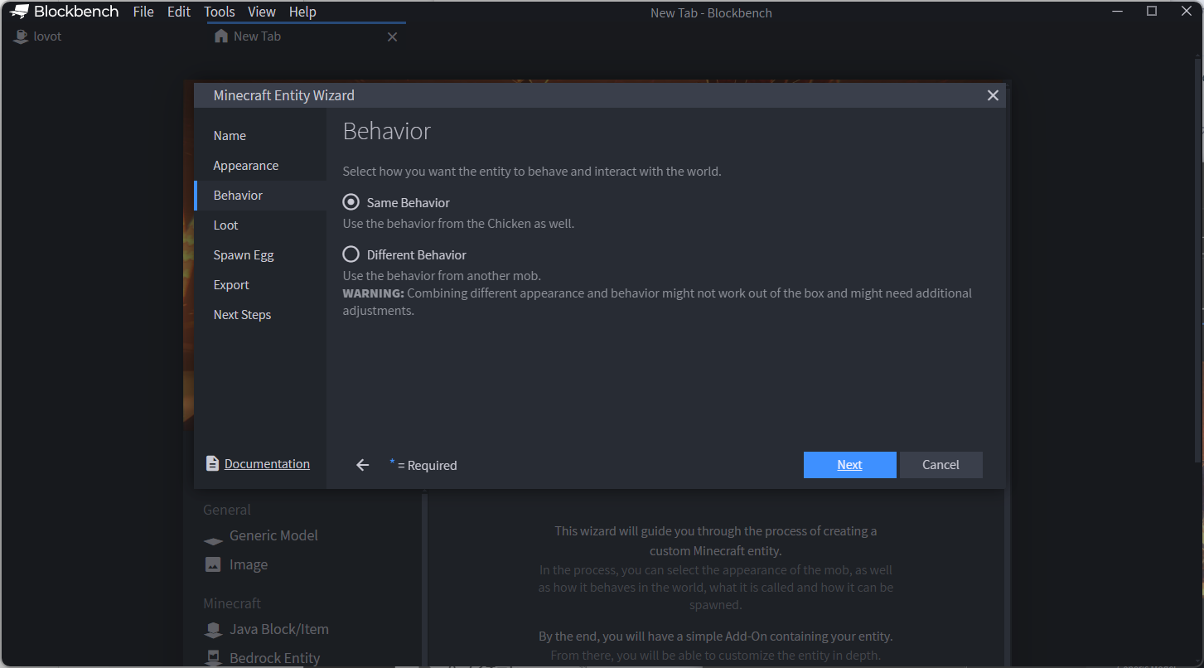Click the Generic Model format icon
Screen dimensions: 1204x668
[213, 540]
